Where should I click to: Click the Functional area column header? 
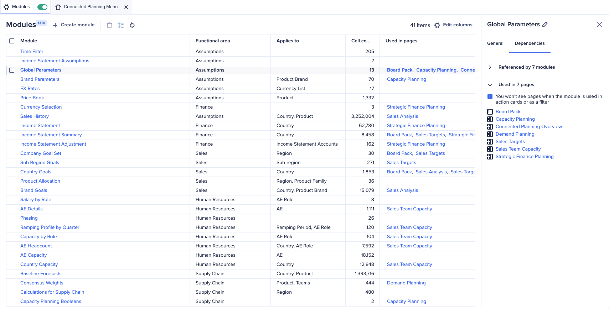[213, 41]
